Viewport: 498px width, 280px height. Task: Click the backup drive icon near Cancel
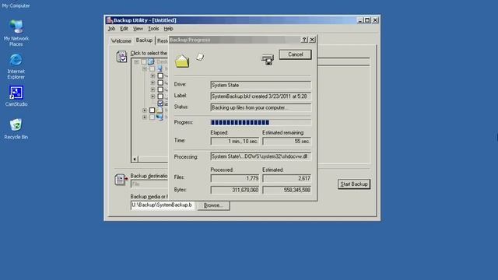pos(268,59)
